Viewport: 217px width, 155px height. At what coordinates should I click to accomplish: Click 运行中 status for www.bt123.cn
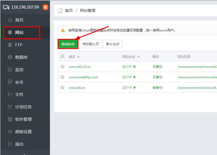click(x=127, y=67)
